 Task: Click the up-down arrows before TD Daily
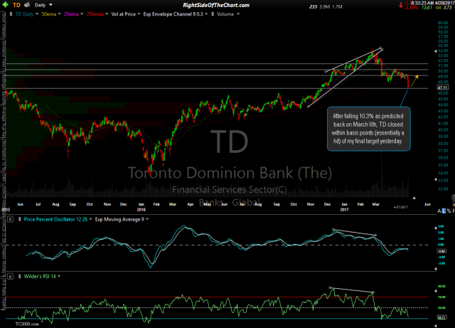coord(11,14)
